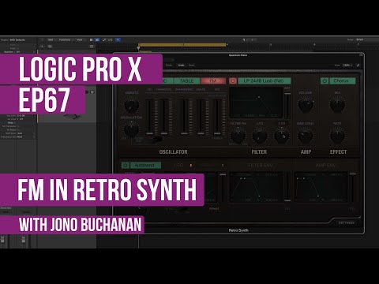Click the LFO label in modulation section
This screenshot has width=379, height=284.
coord(178,166)
